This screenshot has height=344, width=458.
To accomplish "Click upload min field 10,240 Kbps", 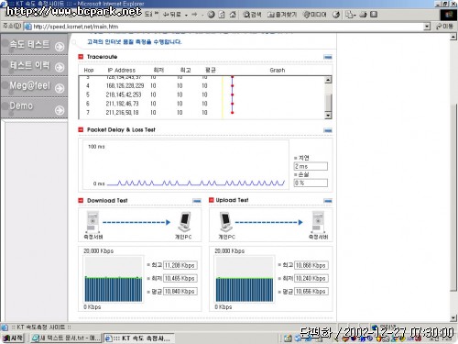I will [x=311, y=278].
